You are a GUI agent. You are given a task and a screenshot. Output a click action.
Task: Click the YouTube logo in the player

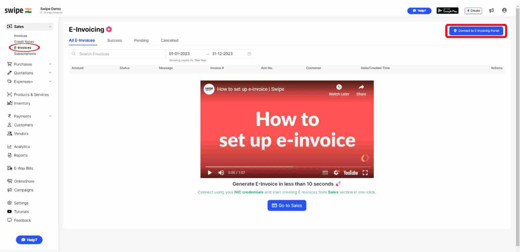pyautogui.click(x=350, y=173)
